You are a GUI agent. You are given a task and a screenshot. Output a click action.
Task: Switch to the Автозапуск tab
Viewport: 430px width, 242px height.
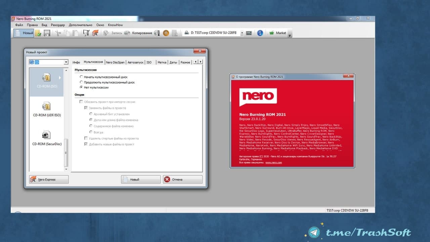(x=135, y=62)
